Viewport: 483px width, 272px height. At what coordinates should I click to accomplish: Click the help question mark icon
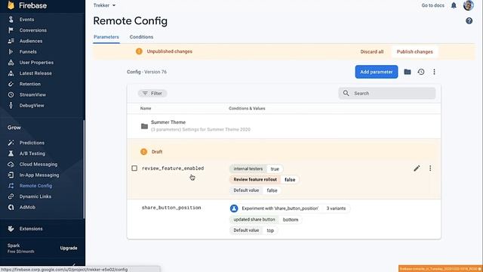click(x=469, y=20)
